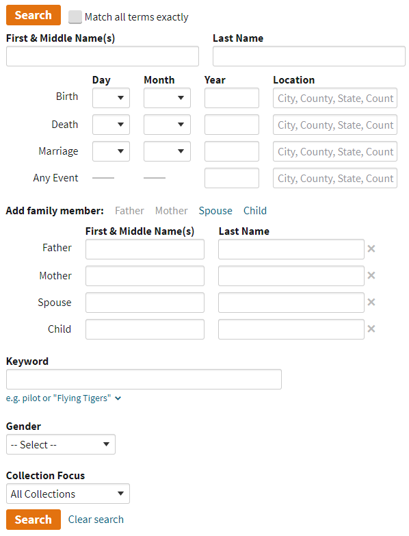This screenshot has height=536, width=409.
Task: Open the Death Month dropdown
Action: coord(167,125)
